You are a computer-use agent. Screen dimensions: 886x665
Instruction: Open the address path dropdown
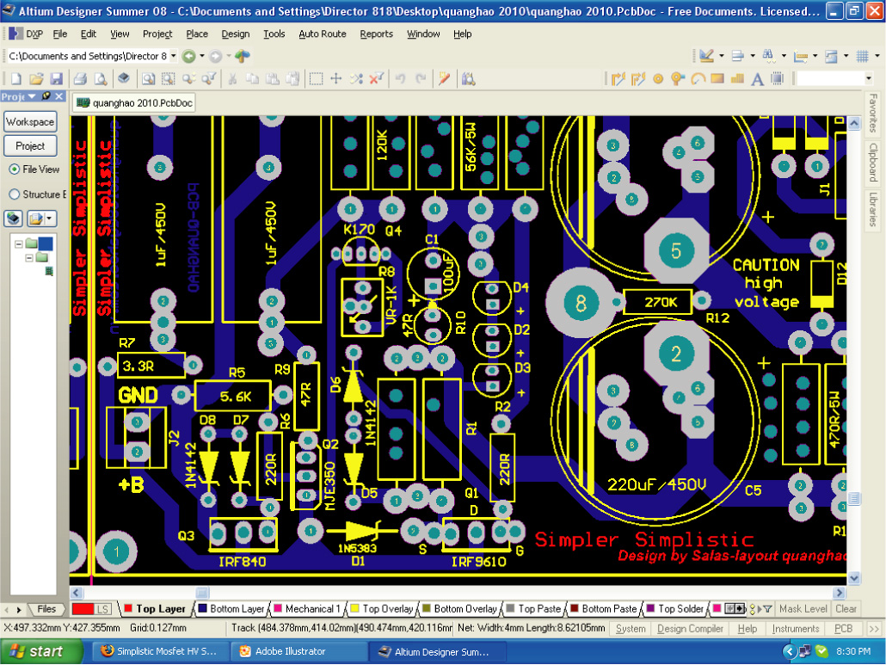(x=174, y=56)
